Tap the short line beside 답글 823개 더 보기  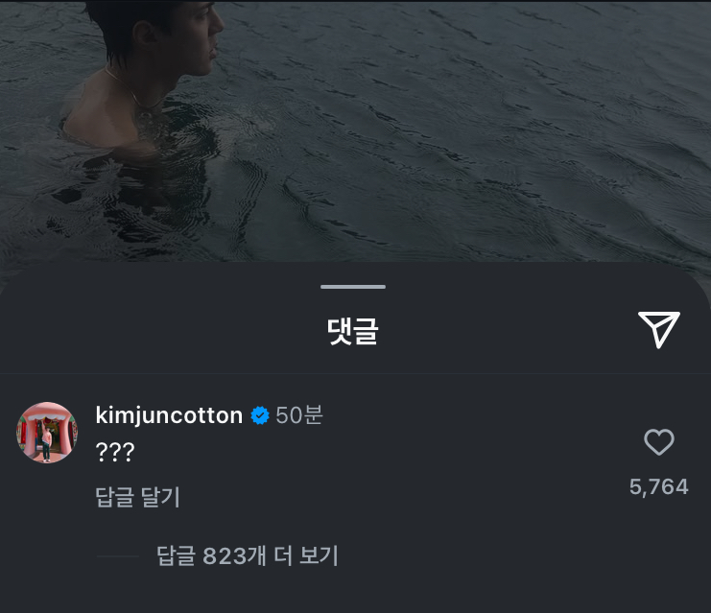[x=117, y=555]
